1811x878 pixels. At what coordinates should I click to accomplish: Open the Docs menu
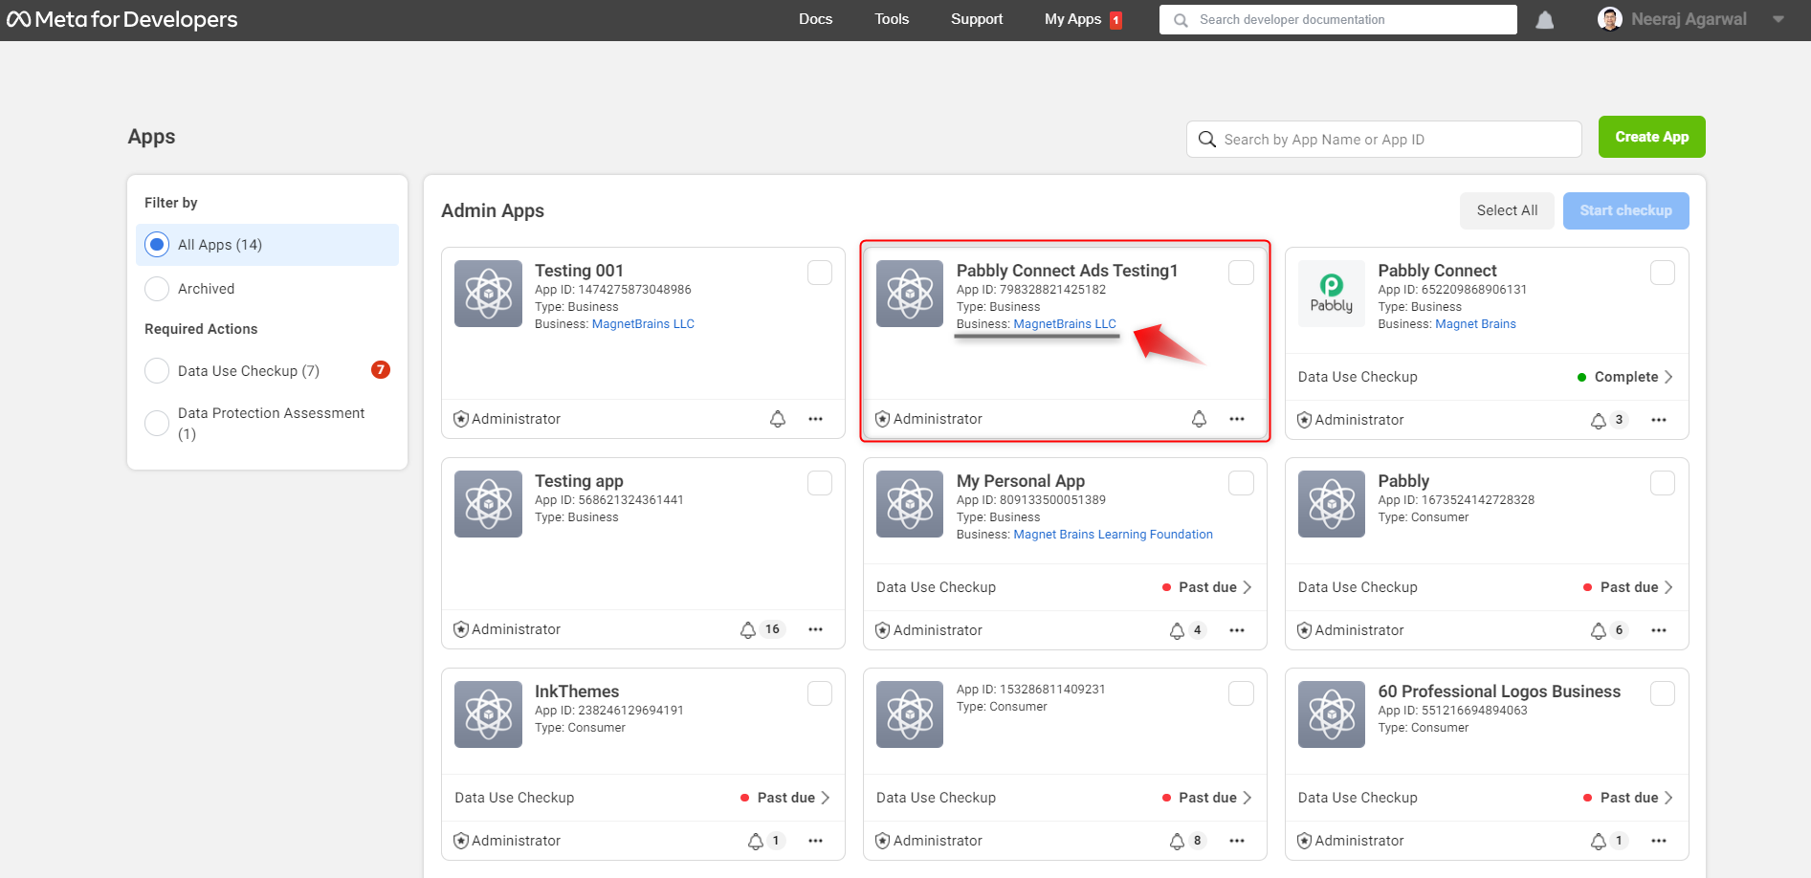coord(815,19)
